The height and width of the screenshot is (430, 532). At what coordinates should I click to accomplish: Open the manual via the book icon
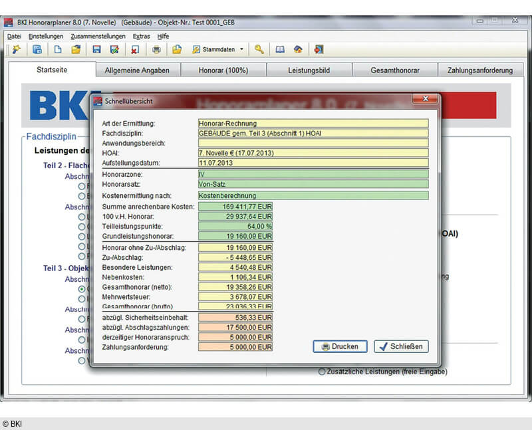280,50
